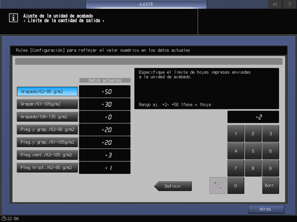
Task: Select Grapado/62-80 g/m2 option
Action: click(x=47, y=92)
